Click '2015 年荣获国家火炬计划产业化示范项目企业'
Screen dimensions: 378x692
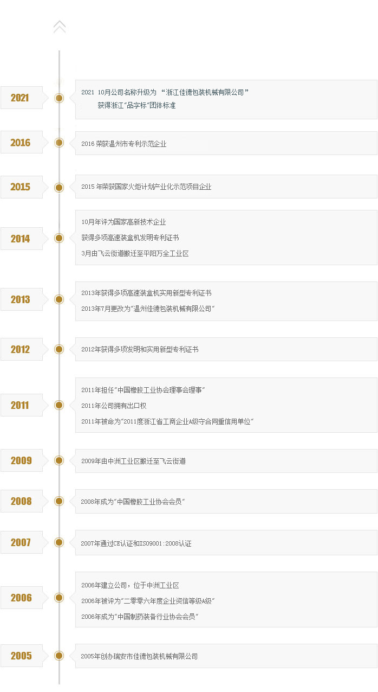146,187
